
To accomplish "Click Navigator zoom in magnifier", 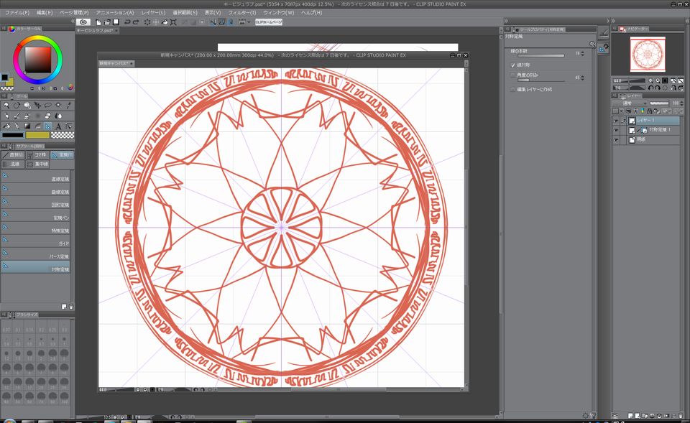I will tap(658, 80).
